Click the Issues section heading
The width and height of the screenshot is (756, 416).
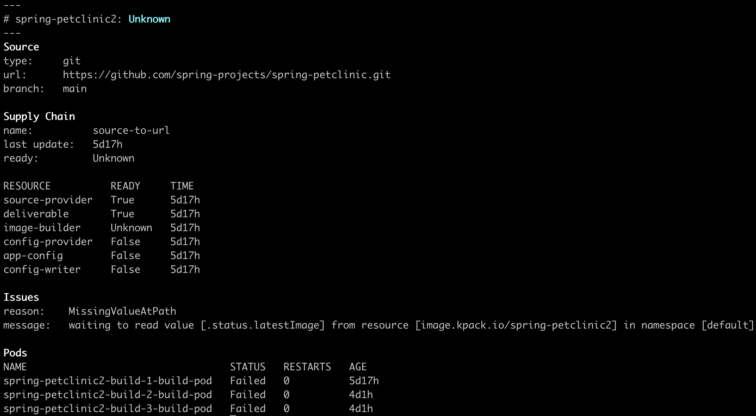(21, 297)
